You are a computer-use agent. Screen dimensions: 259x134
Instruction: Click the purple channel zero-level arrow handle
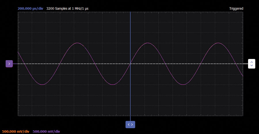tap(9, 64)
